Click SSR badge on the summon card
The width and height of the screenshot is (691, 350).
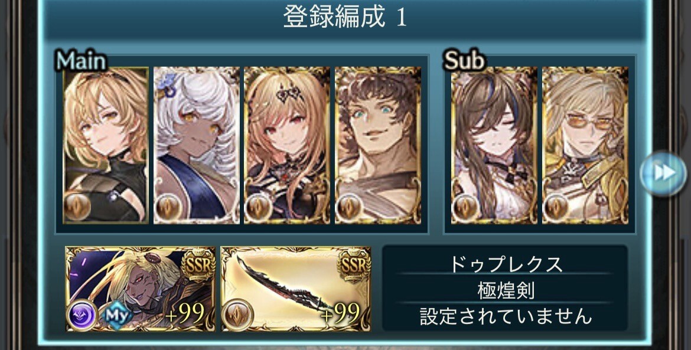[198, 264]
